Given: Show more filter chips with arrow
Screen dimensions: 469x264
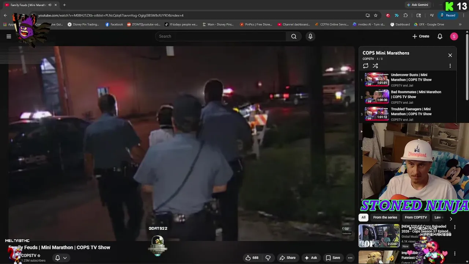Looking at the screenshot, I should [451, 219].
